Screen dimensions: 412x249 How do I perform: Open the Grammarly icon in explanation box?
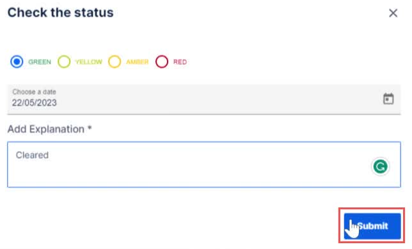[x=380, y=166]
